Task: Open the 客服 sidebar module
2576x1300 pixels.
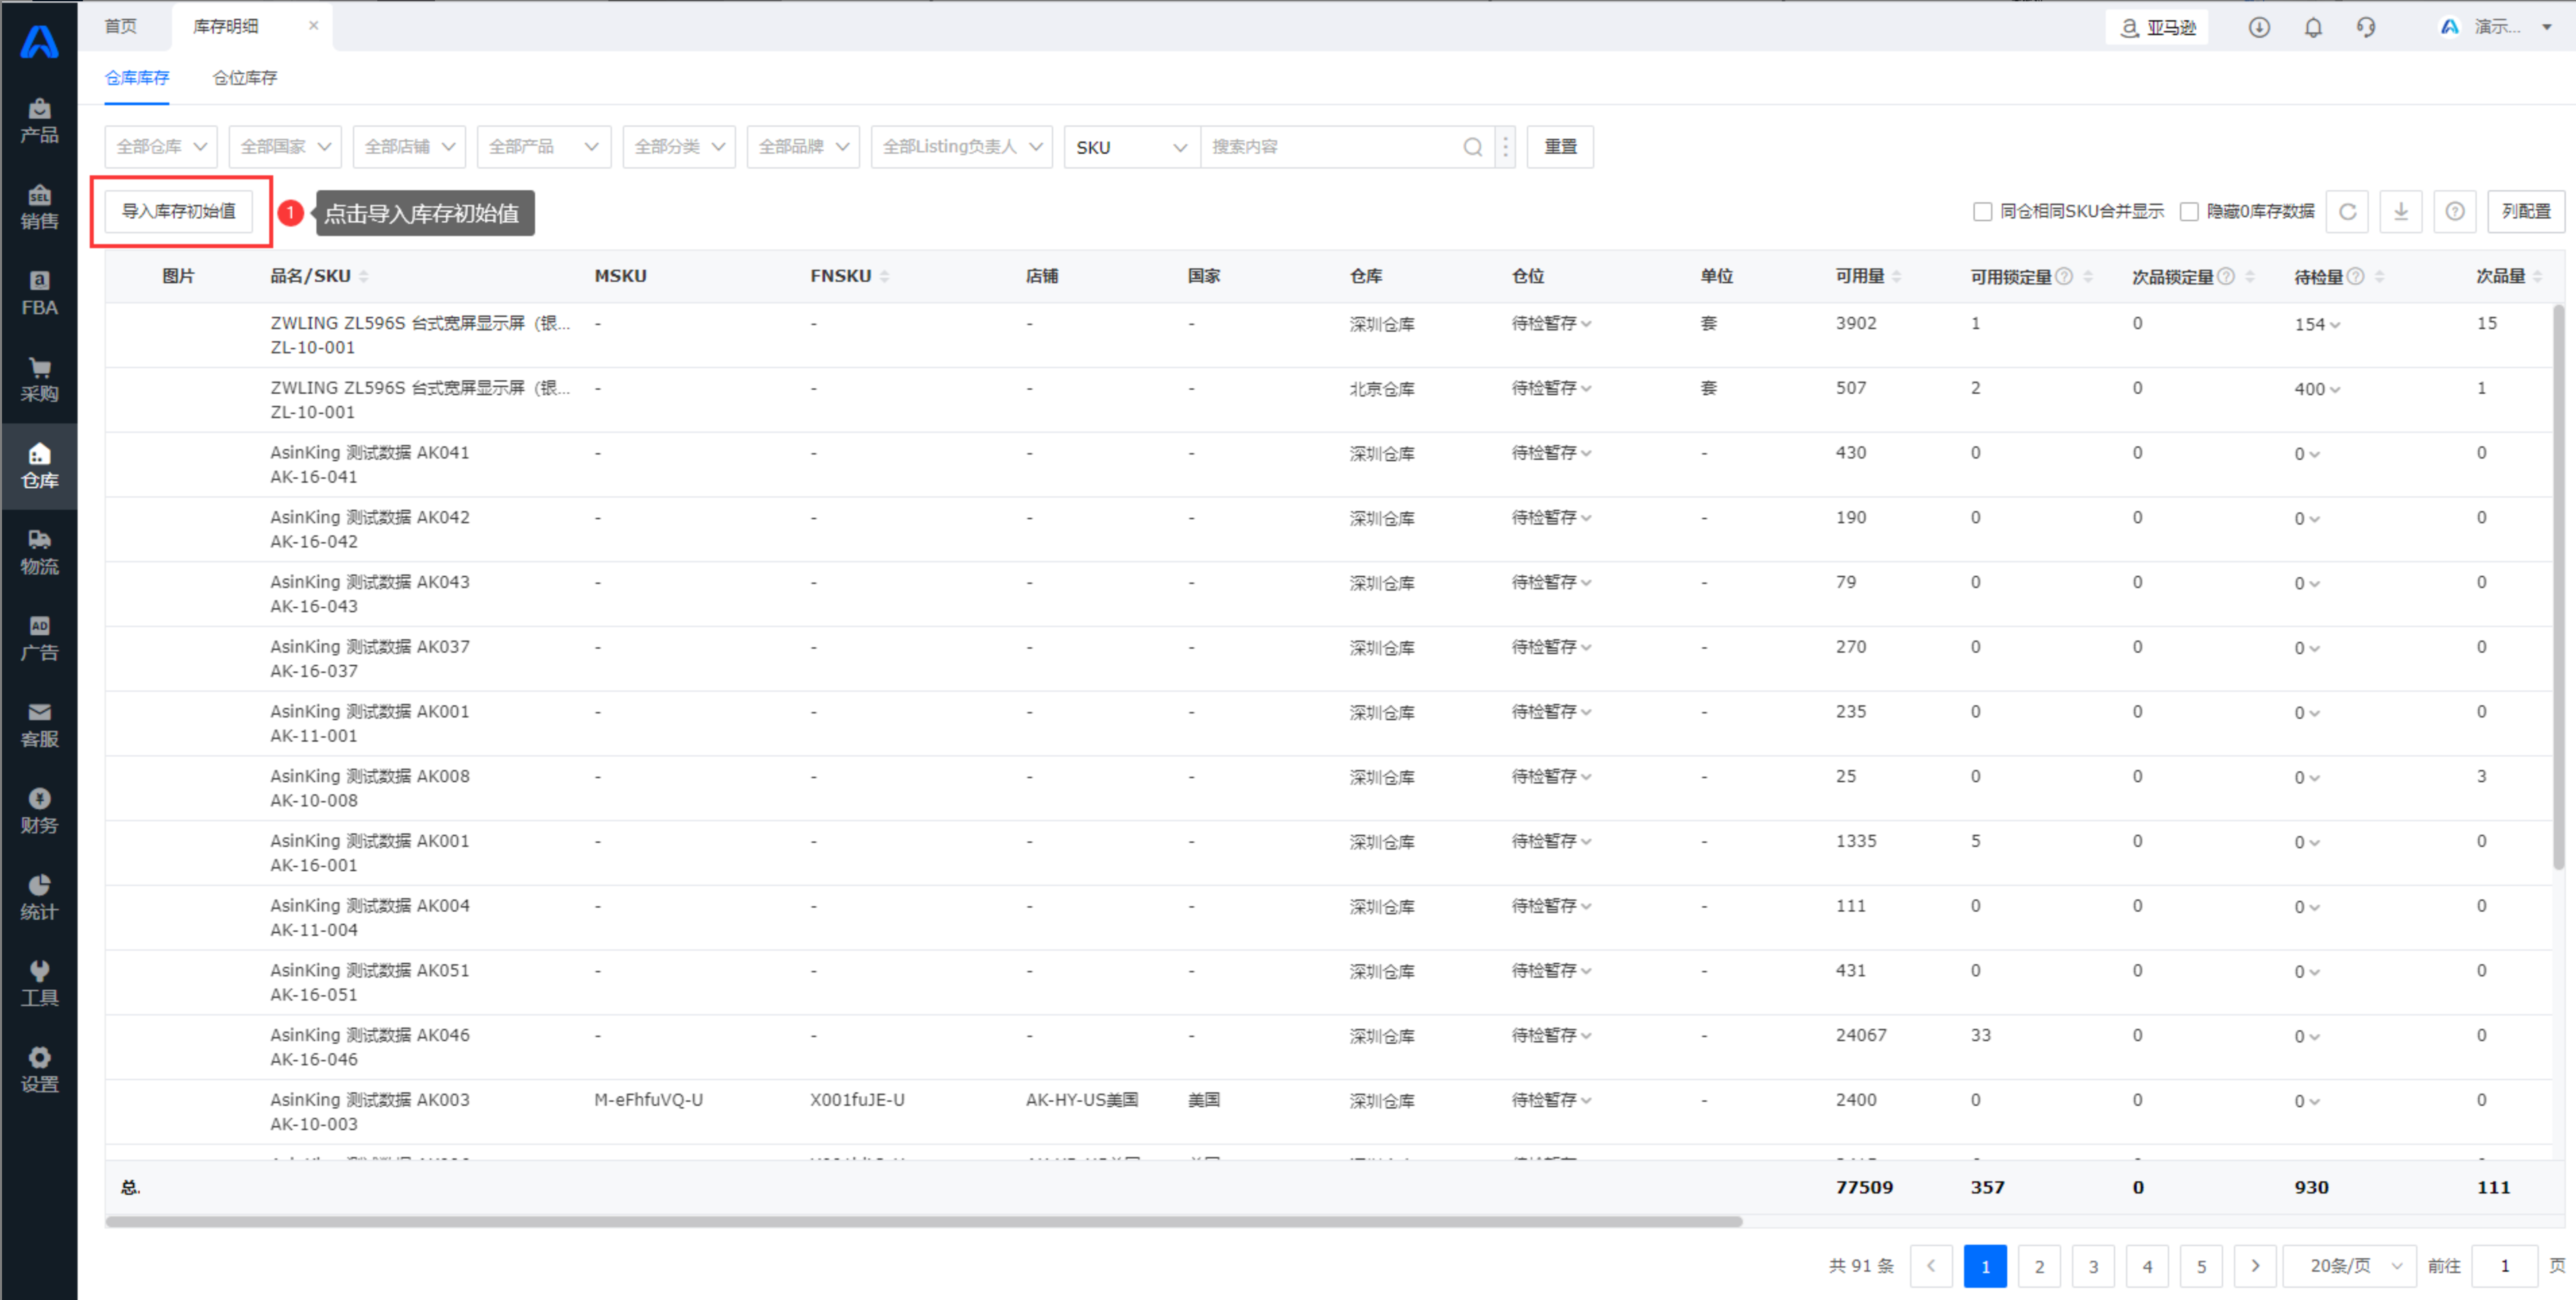Action: pos(39,726)
